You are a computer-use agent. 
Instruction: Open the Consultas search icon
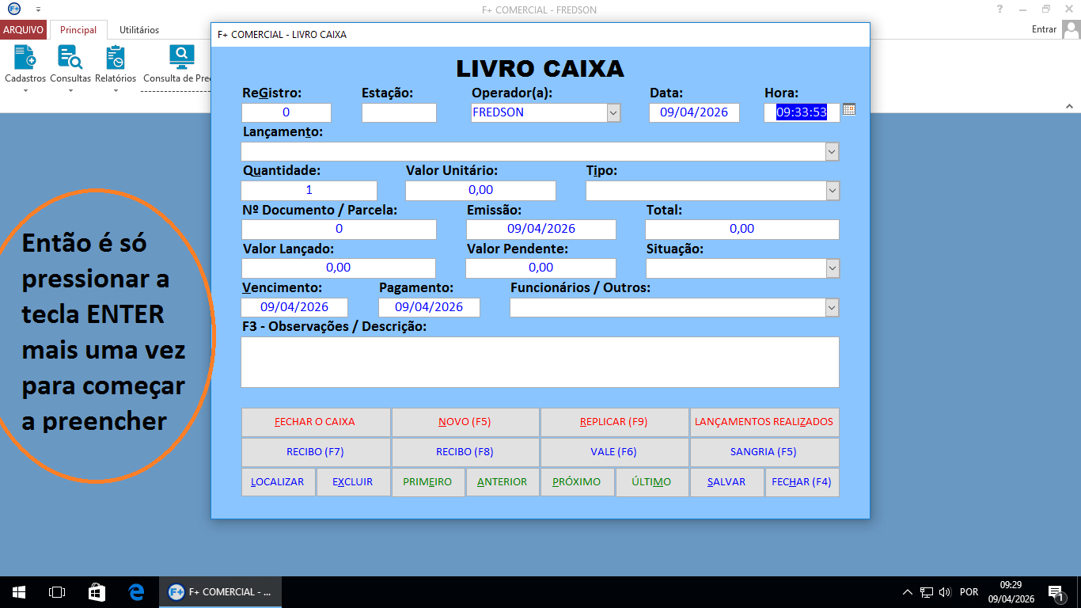(70, 59)
